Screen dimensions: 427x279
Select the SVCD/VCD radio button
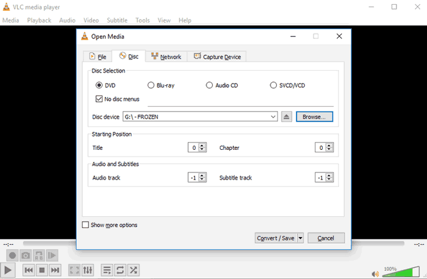(273, 85)
